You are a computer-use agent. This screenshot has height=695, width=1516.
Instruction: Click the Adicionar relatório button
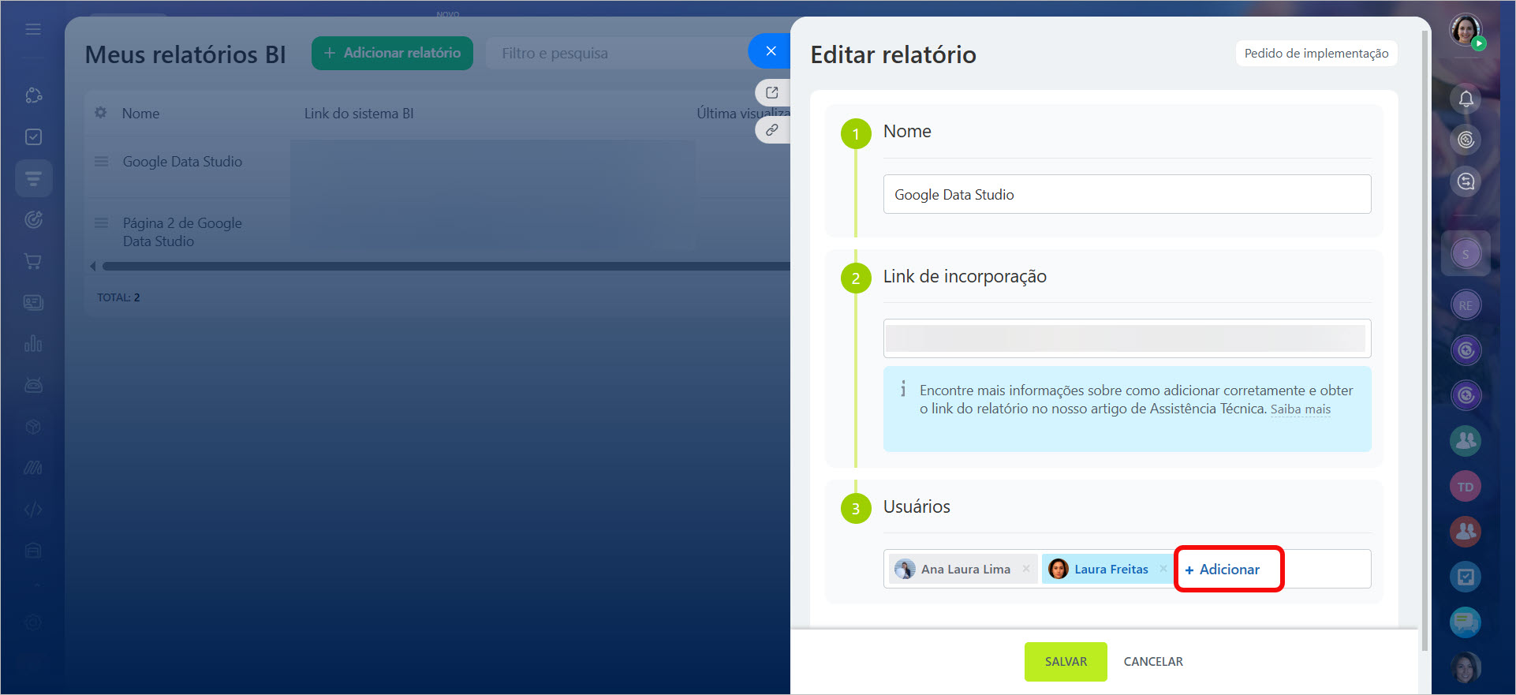tap(392, 53)
